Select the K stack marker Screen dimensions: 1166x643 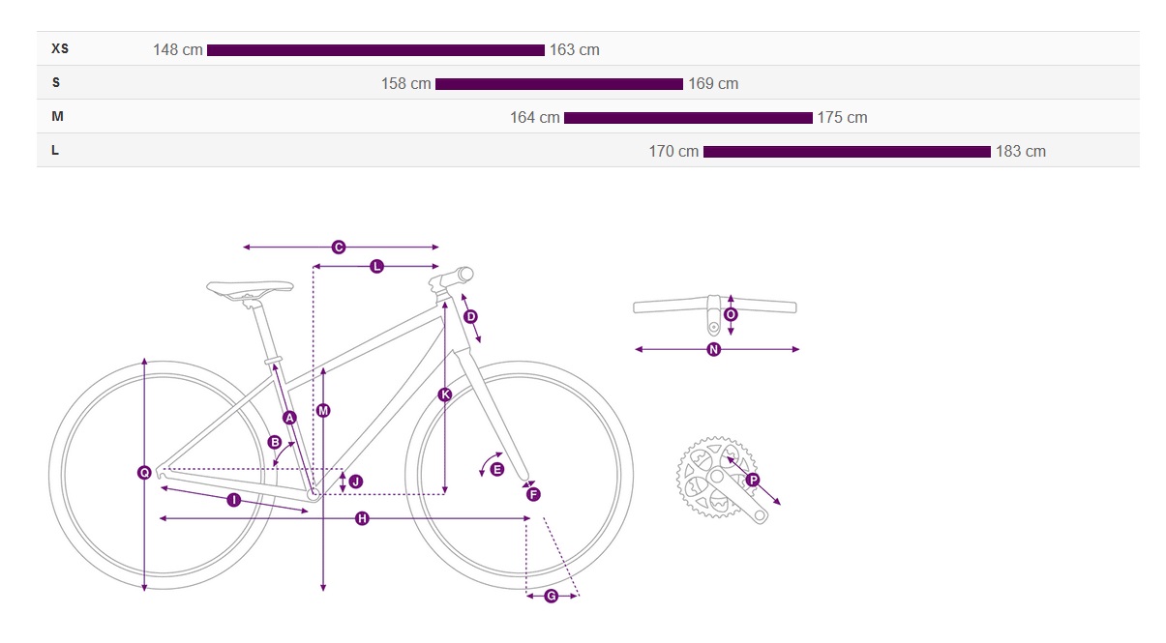[444, 395]
